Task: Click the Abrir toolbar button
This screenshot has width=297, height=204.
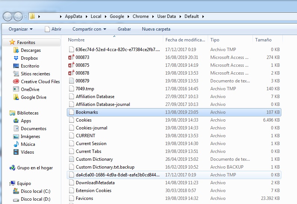Action: click(x=53, y=29)
